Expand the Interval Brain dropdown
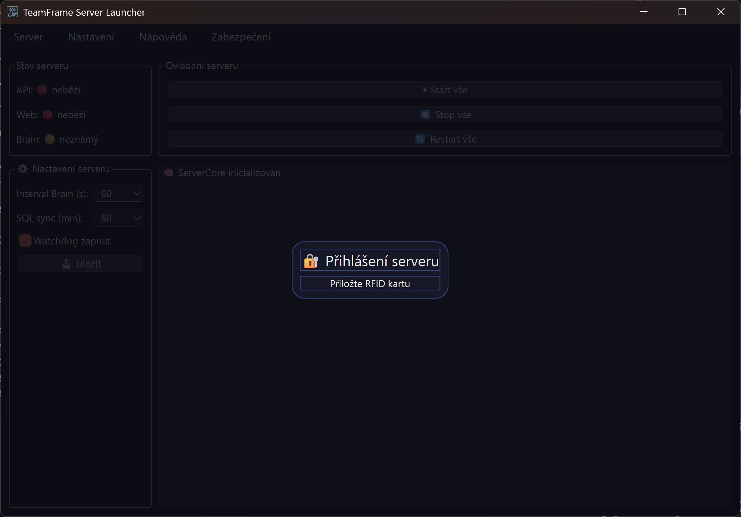 pos(119,193)
